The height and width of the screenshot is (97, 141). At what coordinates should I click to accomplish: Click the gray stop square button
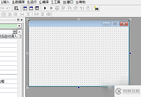pyautogui.click(x=51, y=8)
